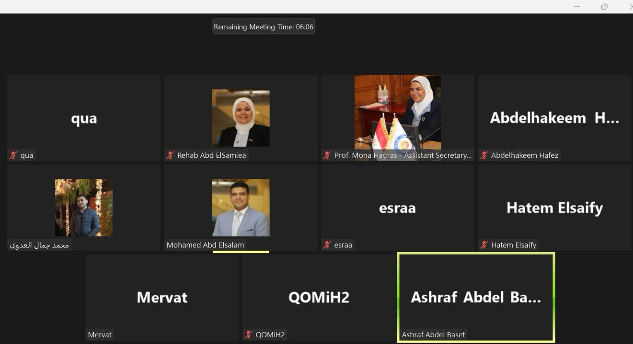Click Rehab Abd ElSamiea's muted microphone icon
Viewport: 633px width, 344px height.
[170, 155]
